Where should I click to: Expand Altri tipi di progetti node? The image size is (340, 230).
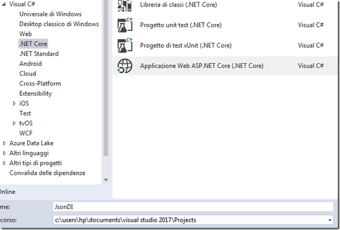click(x=4, y=163)
